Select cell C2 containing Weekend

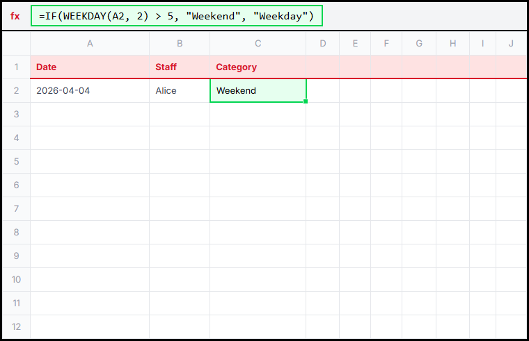click(258, 91)
